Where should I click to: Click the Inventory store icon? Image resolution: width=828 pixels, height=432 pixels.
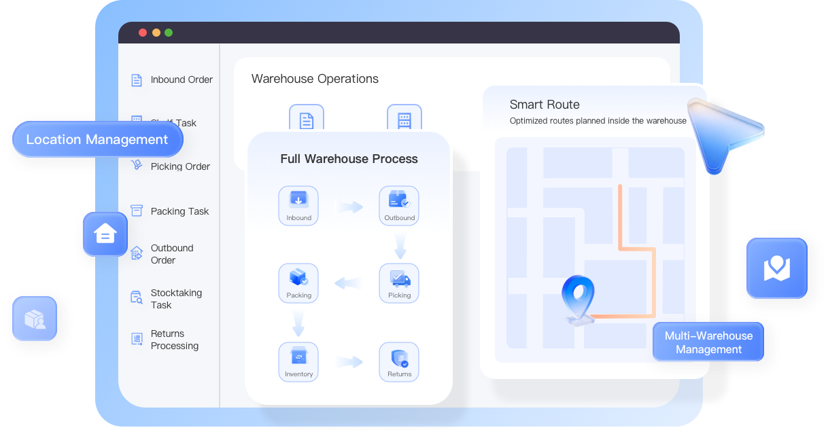tap(298, 362)
